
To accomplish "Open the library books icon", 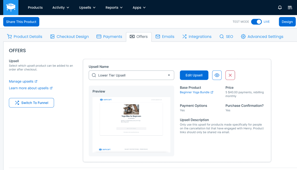I will click(290, 8).
